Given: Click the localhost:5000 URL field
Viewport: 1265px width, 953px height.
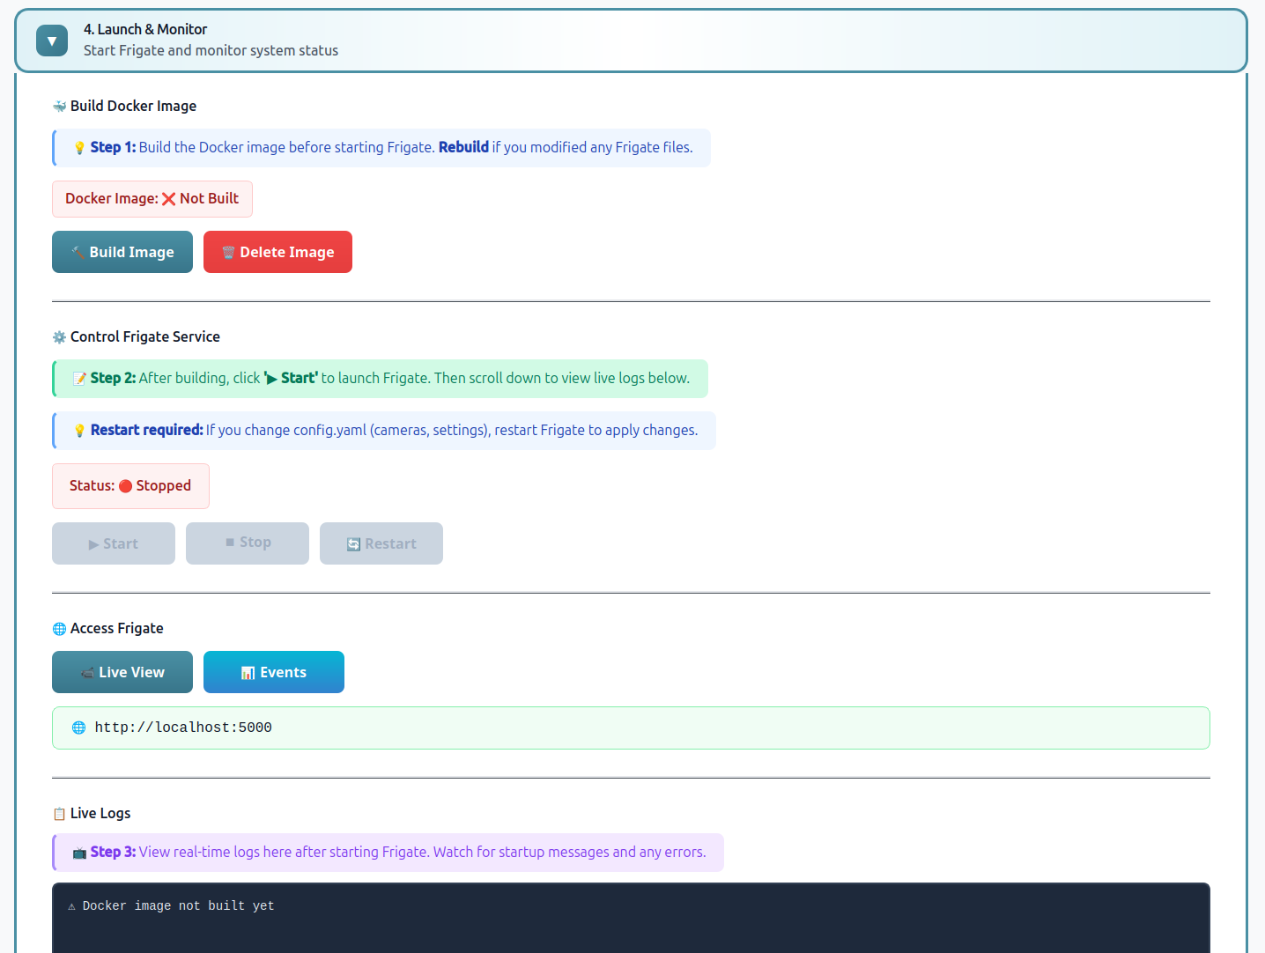Looking at the screenshot, I should [x=630, y=728].
